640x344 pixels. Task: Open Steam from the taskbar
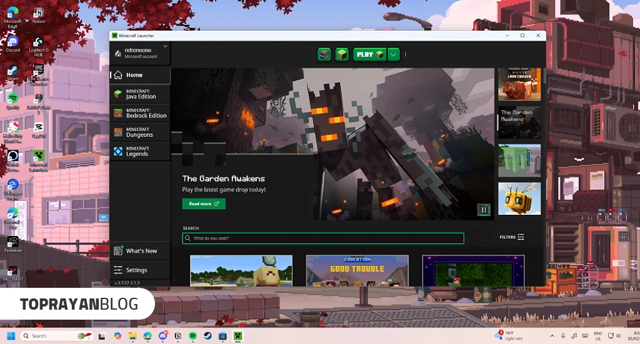[207, 336]
